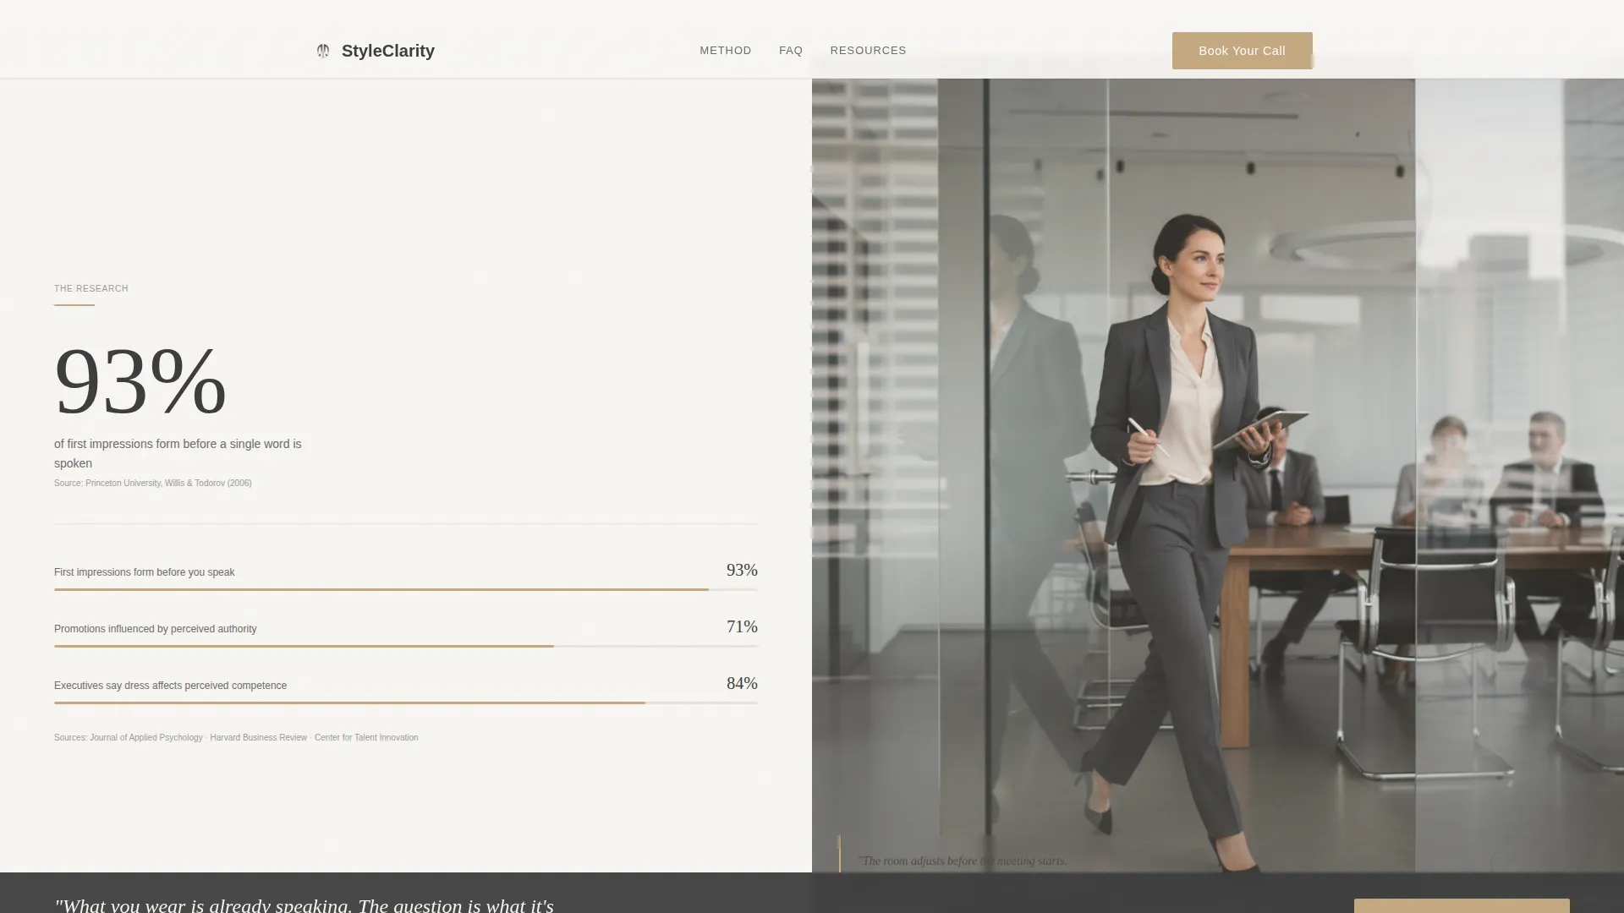The image size is (1624, 913).
Task: Click Center for Talent Innovation source
Action: click(x=366, y=738)
